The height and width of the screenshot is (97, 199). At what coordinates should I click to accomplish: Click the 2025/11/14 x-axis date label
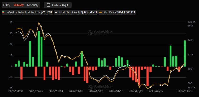click(x=56, y=91)
